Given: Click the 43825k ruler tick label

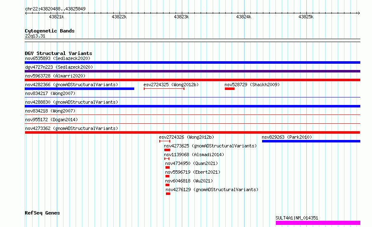Looking at the screenshot, I should 306,17.
